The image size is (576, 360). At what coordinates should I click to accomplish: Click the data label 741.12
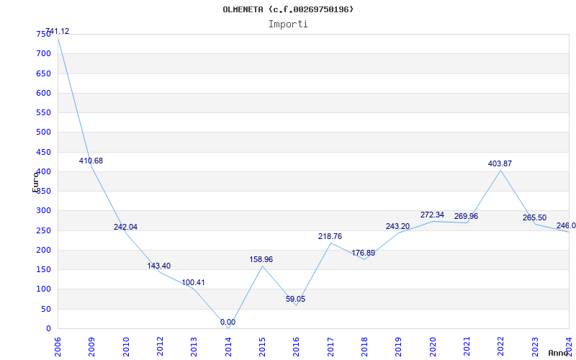(x=58, y=31)
